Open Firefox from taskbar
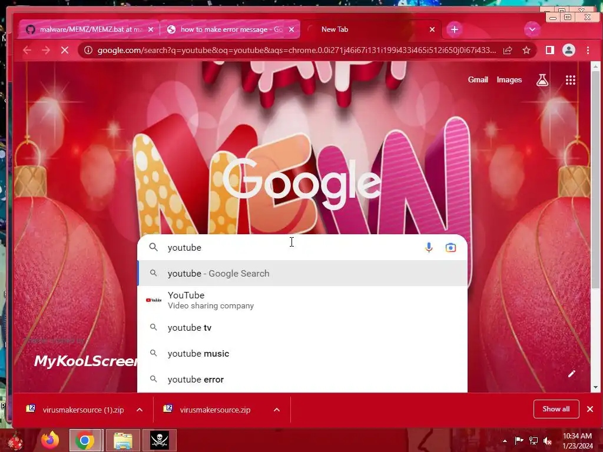This screenshot has height=452, width=603. (51, 440)
